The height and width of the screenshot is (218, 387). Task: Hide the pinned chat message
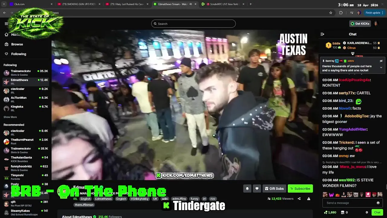pos(381,61)
